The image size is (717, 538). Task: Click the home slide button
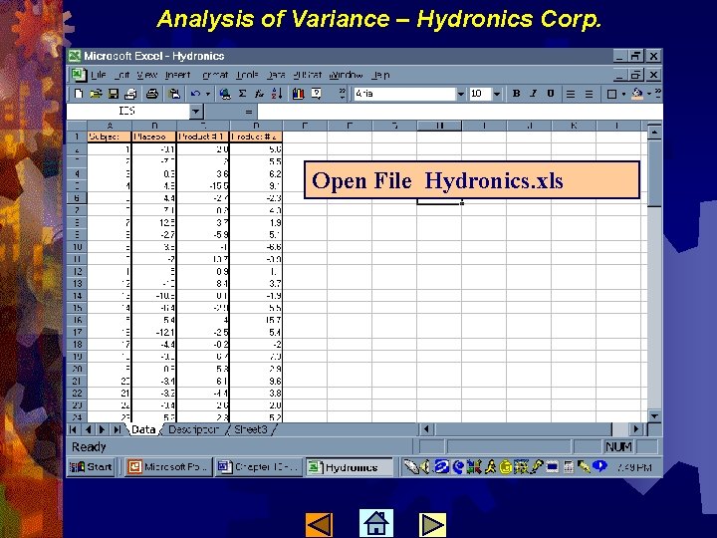375,523
